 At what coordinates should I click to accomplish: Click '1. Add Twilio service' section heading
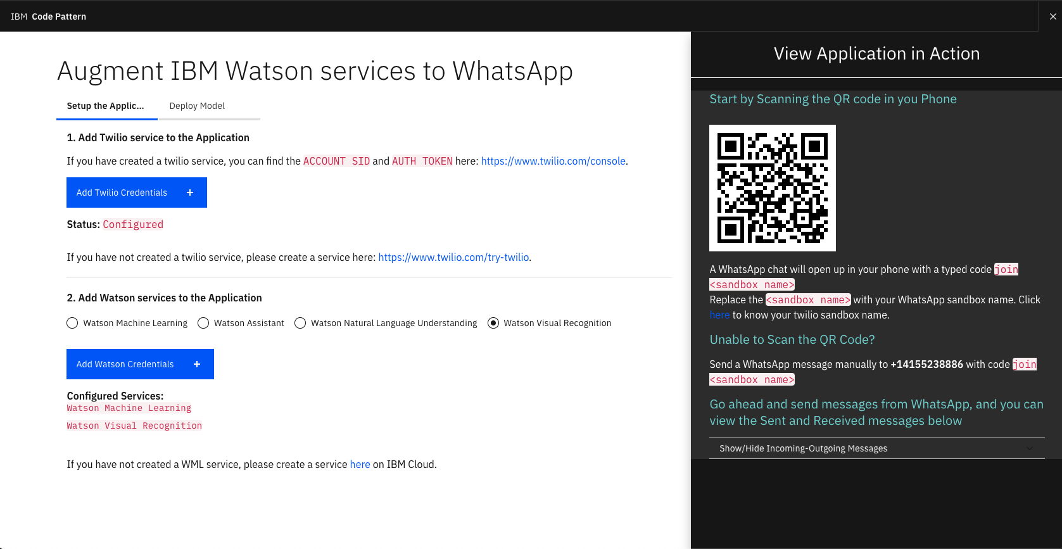coord(158,137)
